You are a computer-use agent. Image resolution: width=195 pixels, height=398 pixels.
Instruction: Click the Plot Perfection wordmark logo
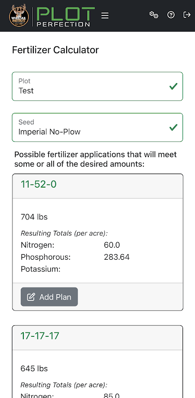coord(66,17)
